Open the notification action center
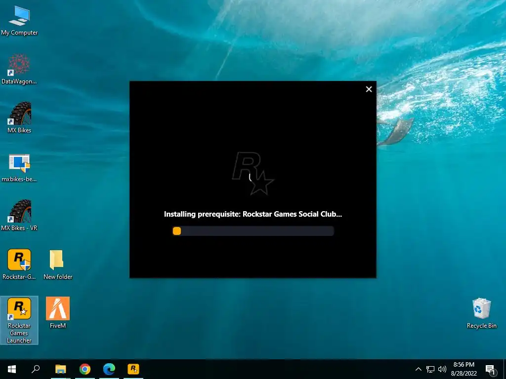 [x=491, y=370]
